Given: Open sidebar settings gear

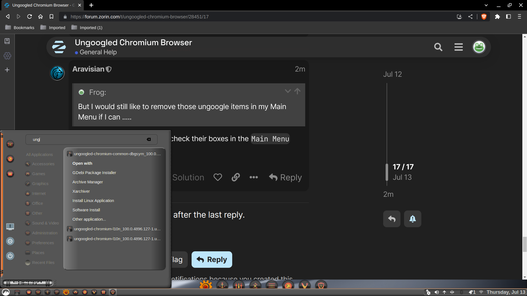Looking at the screenshot, I should pos(7,56).
